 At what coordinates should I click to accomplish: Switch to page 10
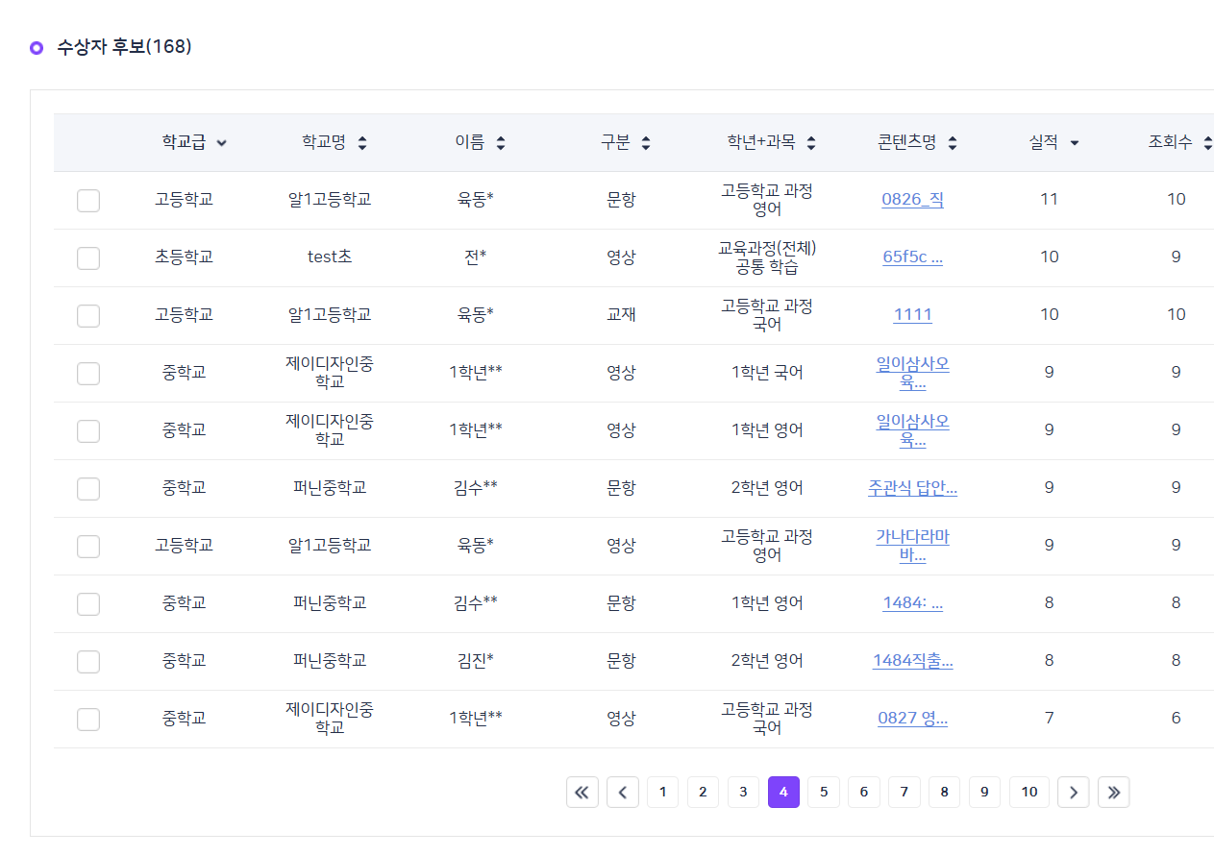1029,792
